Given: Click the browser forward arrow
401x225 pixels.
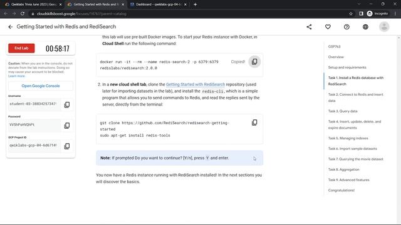Looking at the screenshot, I should (x=14, y=14).
